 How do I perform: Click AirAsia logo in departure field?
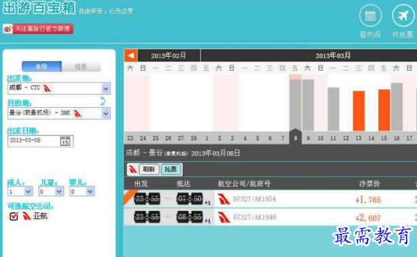[47, 88]
